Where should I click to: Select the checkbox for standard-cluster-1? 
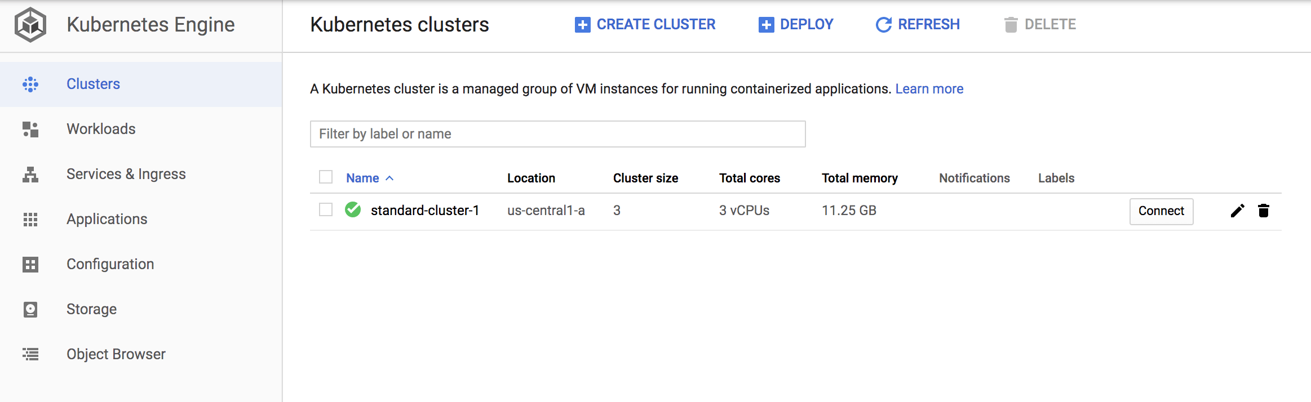pos(326,209)
